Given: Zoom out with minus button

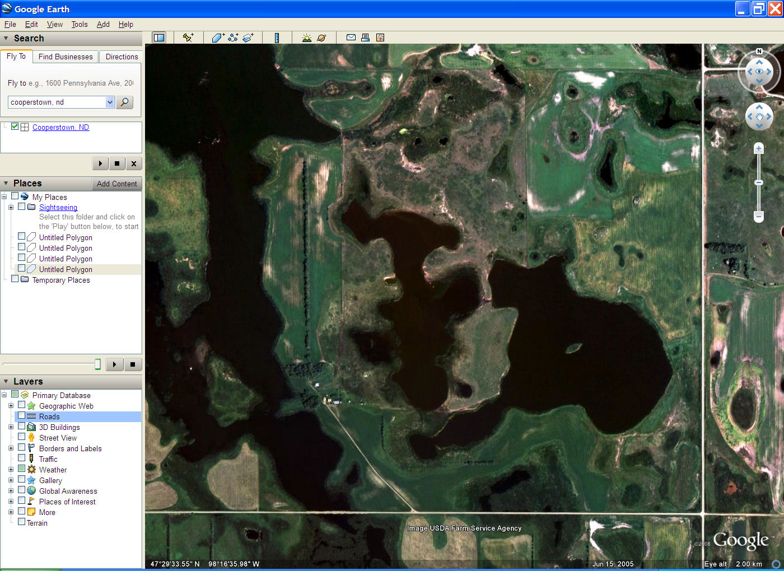Looking at the screenshot, I should [x=759, y=216].
